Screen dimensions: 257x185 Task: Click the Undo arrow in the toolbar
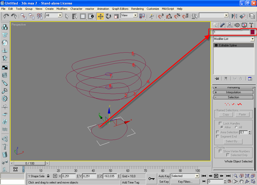tap(6, 16)
